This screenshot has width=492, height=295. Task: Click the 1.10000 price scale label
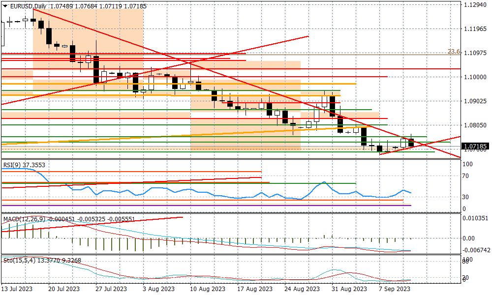tap(475, 77)
